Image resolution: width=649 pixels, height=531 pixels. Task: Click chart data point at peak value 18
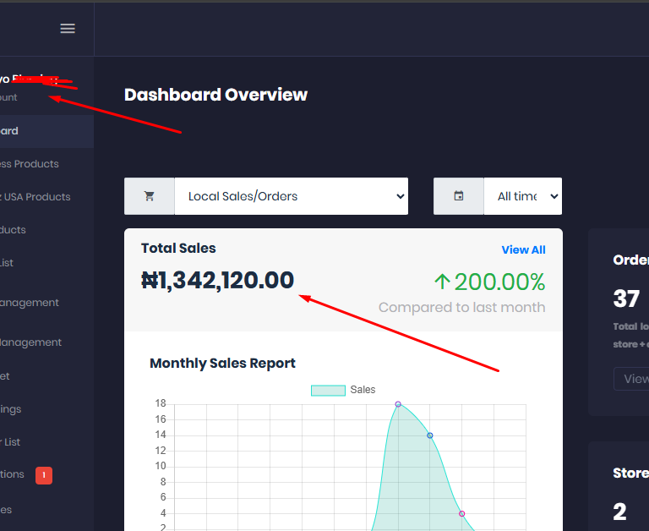pyautogui.click(x=398, y=404)
